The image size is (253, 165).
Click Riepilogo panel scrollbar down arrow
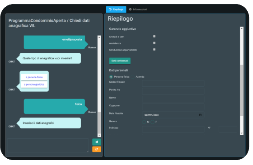[242, 133]
